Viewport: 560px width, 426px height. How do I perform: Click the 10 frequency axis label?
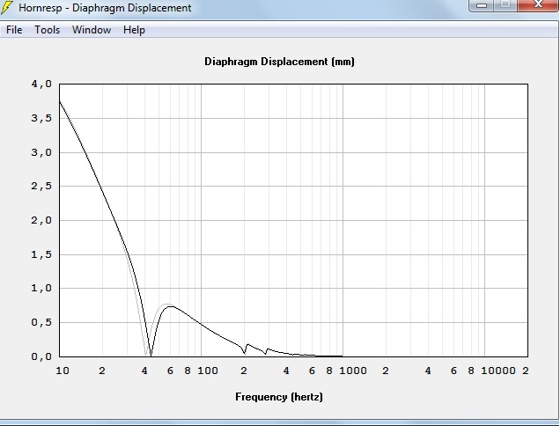pyautogui.click(x=63, y=371)
